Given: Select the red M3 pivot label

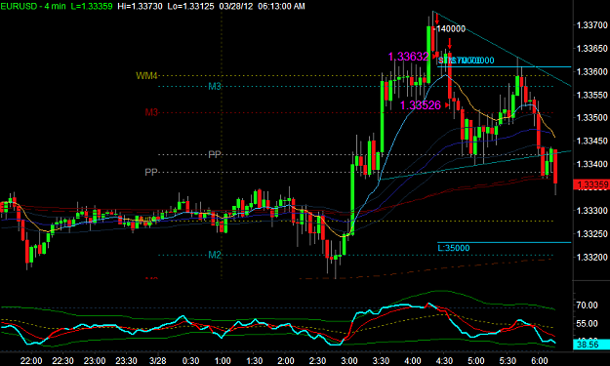Looking at the screenshot, I should [151, 112].
